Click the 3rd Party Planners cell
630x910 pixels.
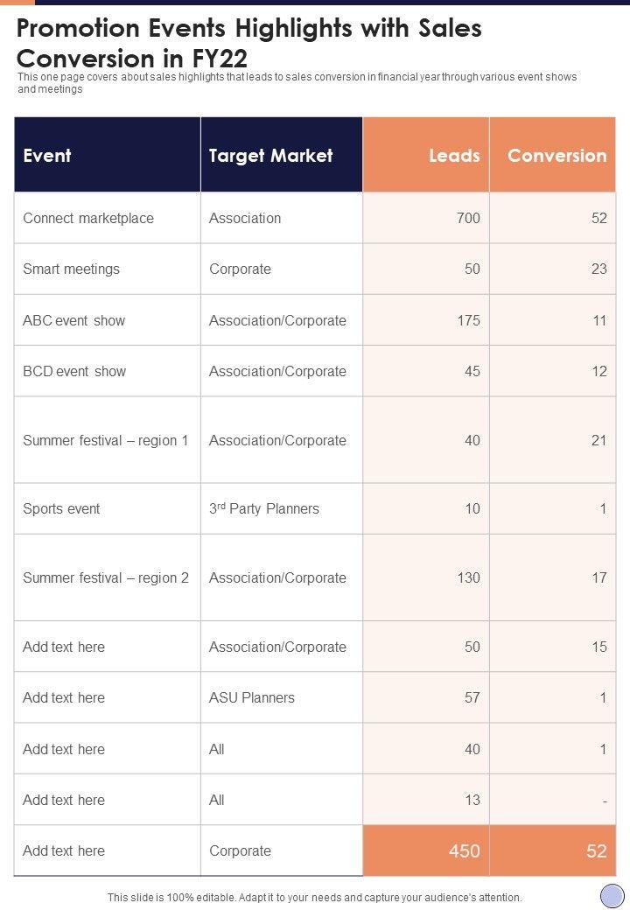pyautogui.click(x=264, y=508)
